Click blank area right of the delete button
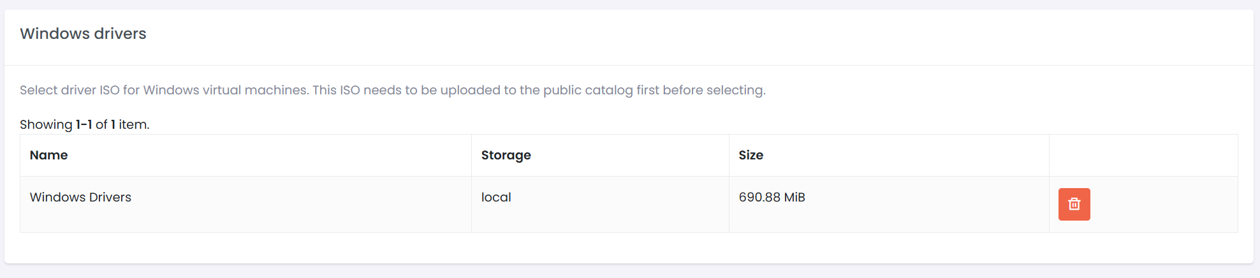1260x278 pixels. pyautogui.click(x=1164, y=204)
